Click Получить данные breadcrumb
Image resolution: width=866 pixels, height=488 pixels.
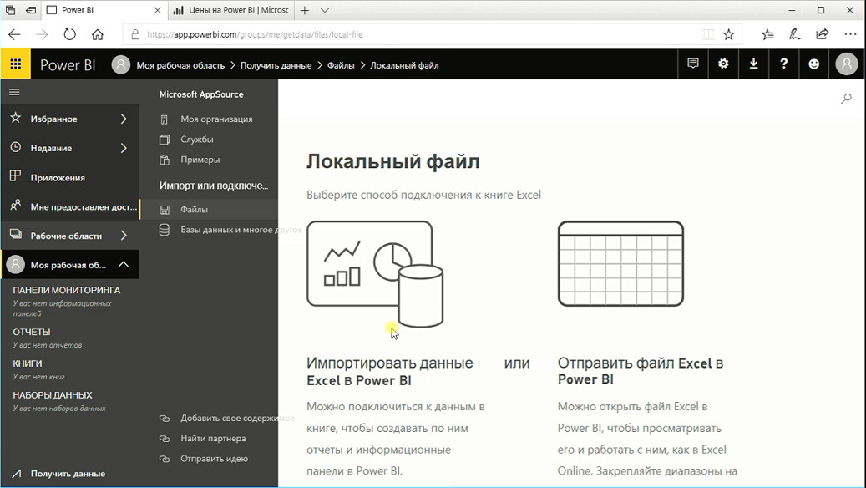coord(276,65)
